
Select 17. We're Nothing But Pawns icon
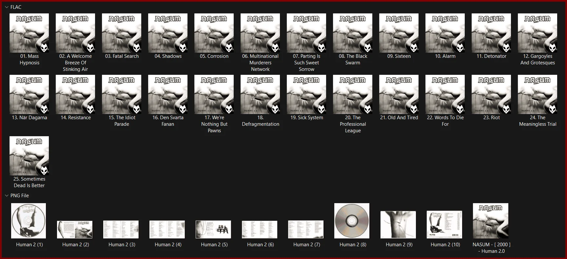(x=214, y=94)
